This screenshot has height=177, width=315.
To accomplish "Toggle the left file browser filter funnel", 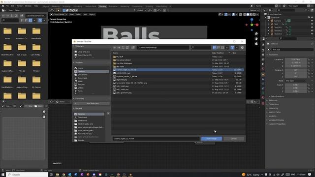I will 40,20.
